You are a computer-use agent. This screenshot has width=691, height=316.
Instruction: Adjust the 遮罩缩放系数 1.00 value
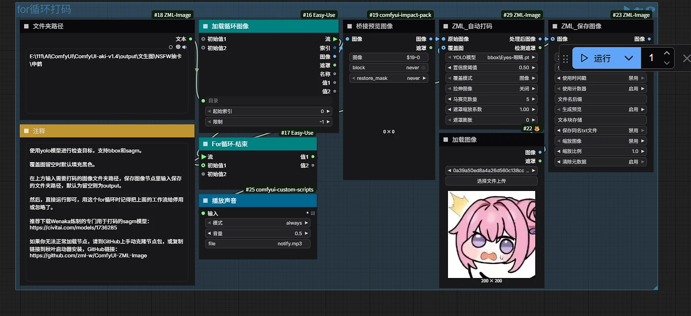[491, 110]
